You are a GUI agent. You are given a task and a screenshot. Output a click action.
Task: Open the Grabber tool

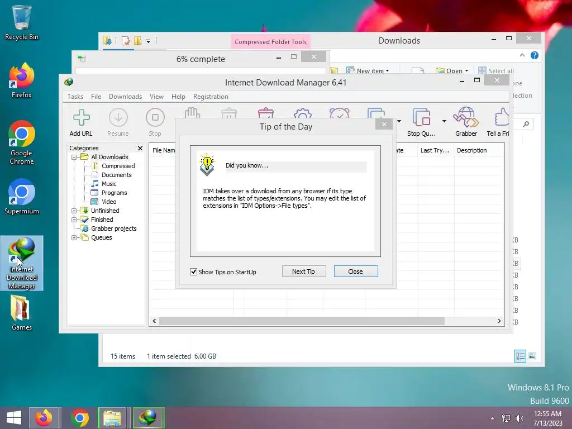coord(466,122)
